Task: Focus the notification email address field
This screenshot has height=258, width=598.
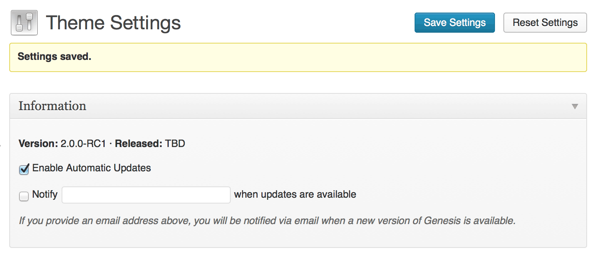Action: 146,195
